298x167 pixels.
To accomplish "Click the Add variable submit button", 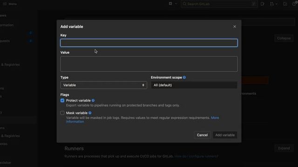I will (225, 135).
